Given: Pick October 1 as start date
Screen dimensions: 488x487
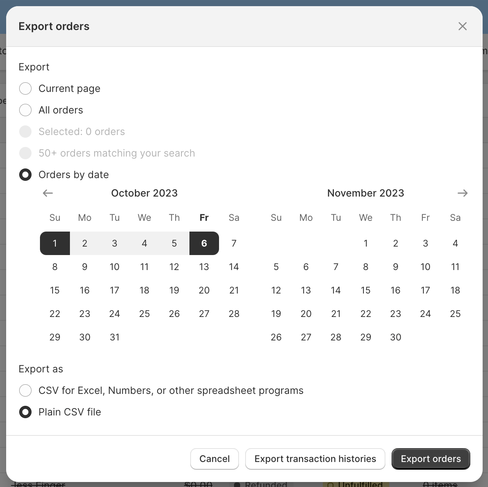Looking at the screenshot, I should point(55,243).
